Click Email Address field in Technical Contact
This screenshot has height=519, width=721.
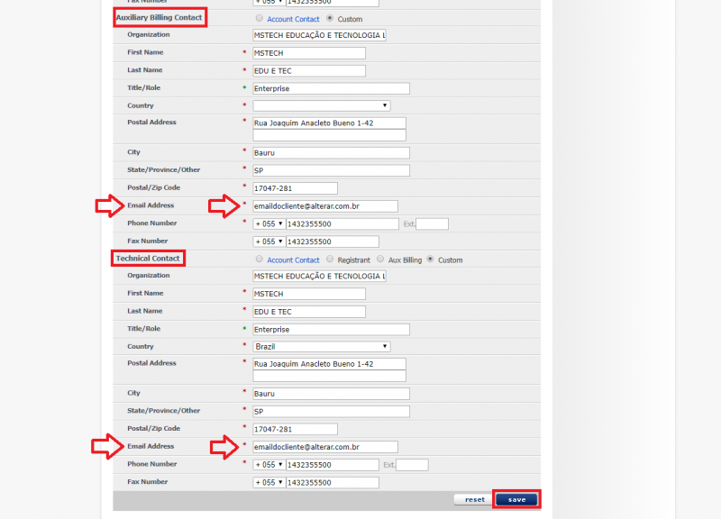(325, 447)
